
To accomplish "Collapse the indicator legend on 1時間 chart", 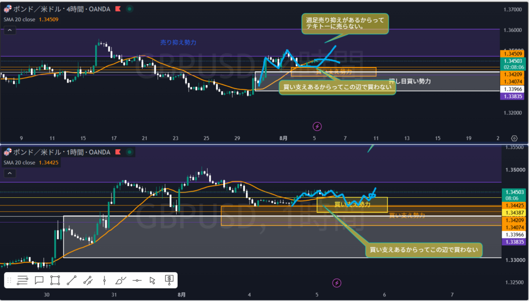I will (10, 173).
